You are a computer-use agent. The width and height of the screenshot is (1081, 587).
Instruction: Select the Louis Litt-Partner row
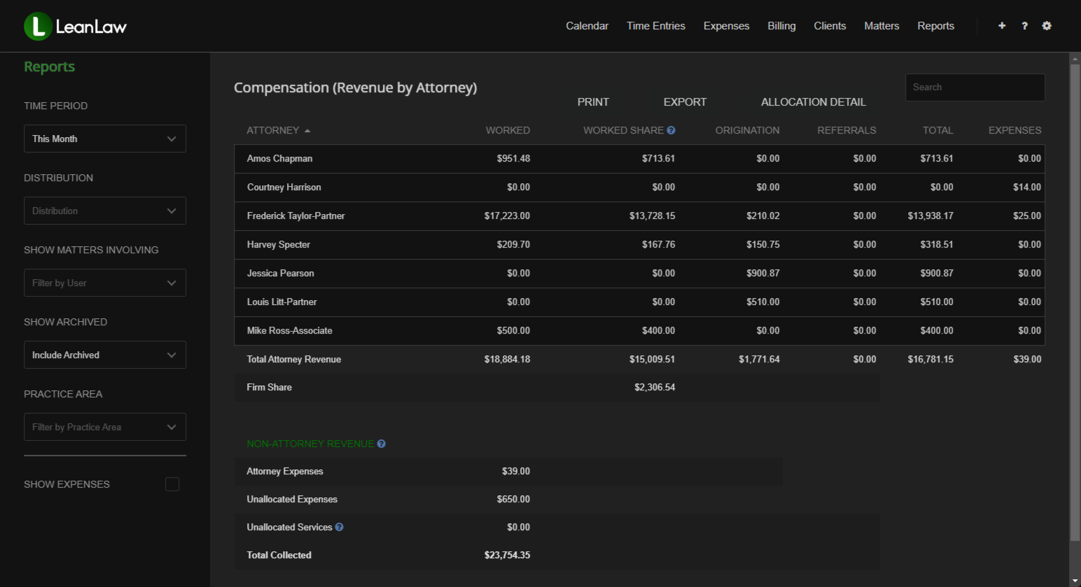pos(639,302)
